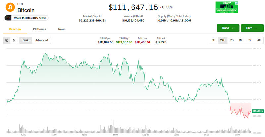Click the ad info icon on eToro banner

click(x=237, y=3)
